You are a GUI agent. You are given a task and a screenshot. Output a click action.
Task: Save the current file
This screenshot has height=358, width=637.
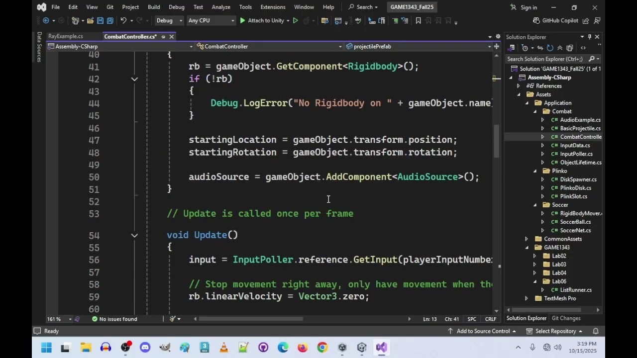pyautogui.click(x=100, y=20)
